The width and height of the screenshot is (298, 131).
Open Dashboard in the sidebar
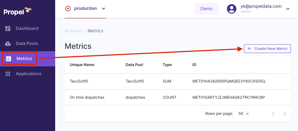[27, 28]
